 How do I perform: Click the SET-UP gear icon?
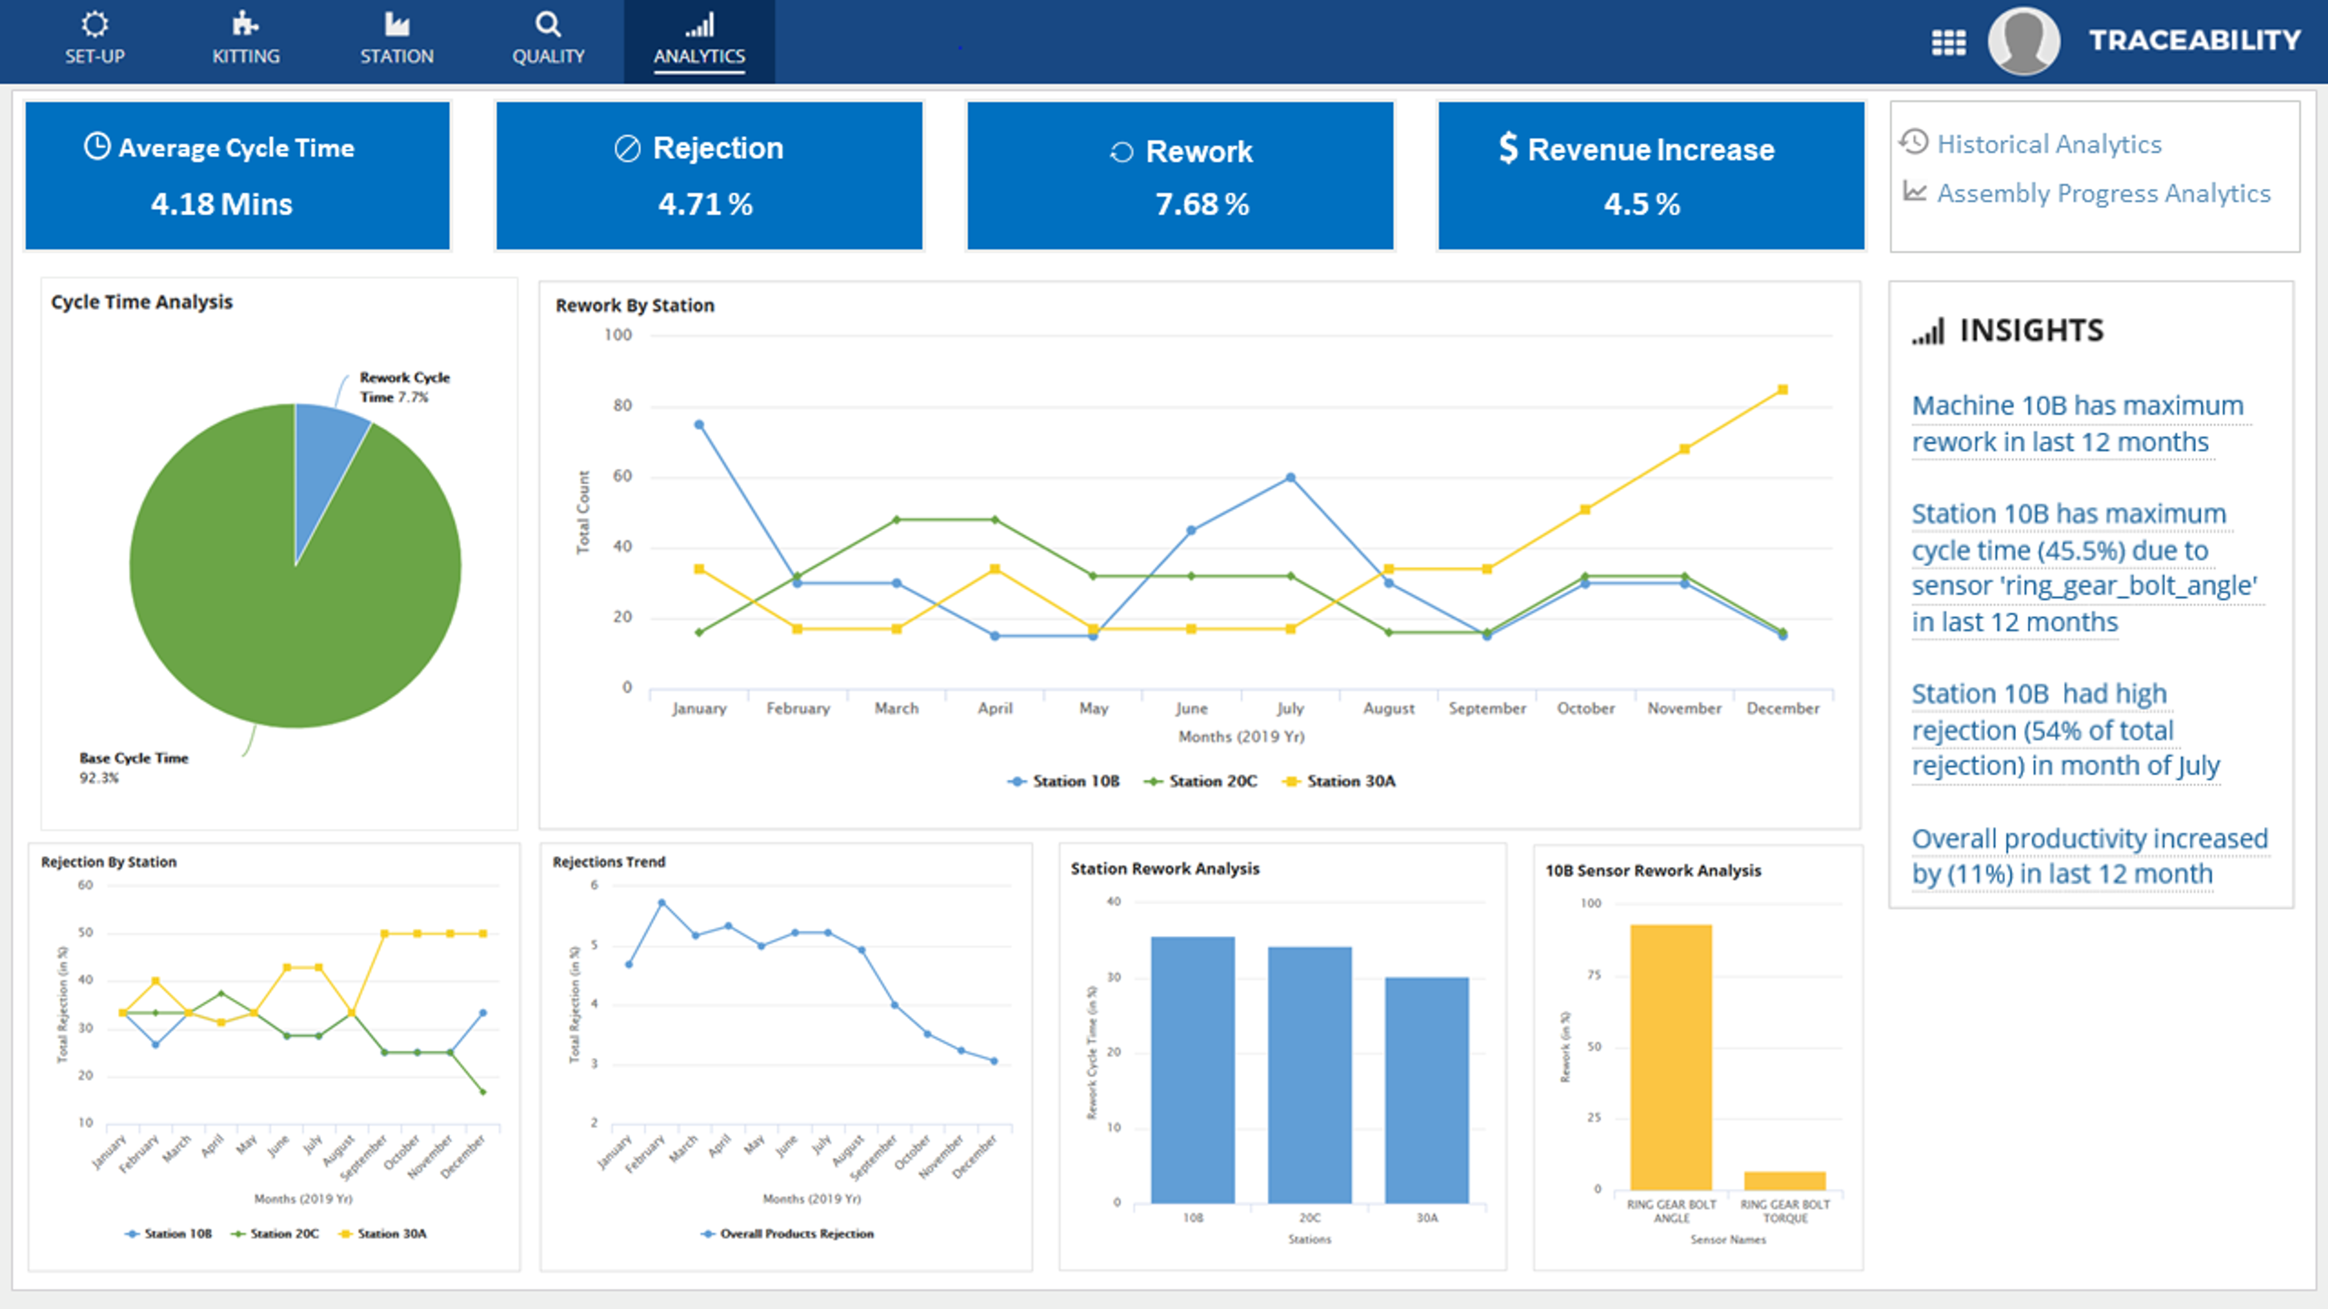point(94,24)
